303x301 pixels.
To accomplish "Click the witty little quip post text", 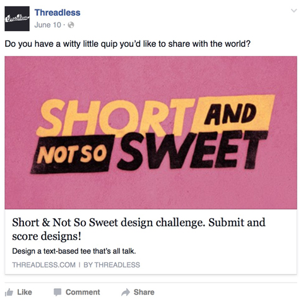I will [x=128, y=44].
